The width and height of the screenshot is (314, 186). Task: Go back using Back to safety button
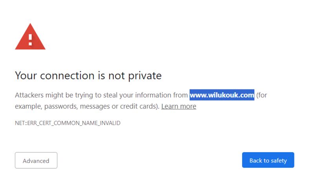point(268,160)
